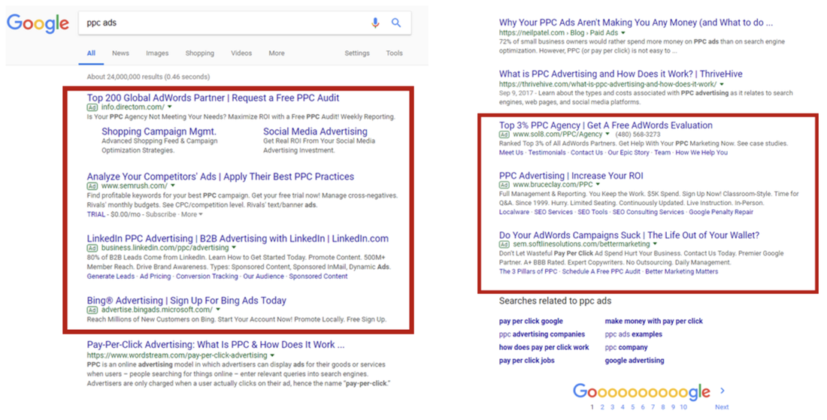
Task: Click Ad badge beside info.directom.com
Action: pyautogui.click(x=92, y=107)
